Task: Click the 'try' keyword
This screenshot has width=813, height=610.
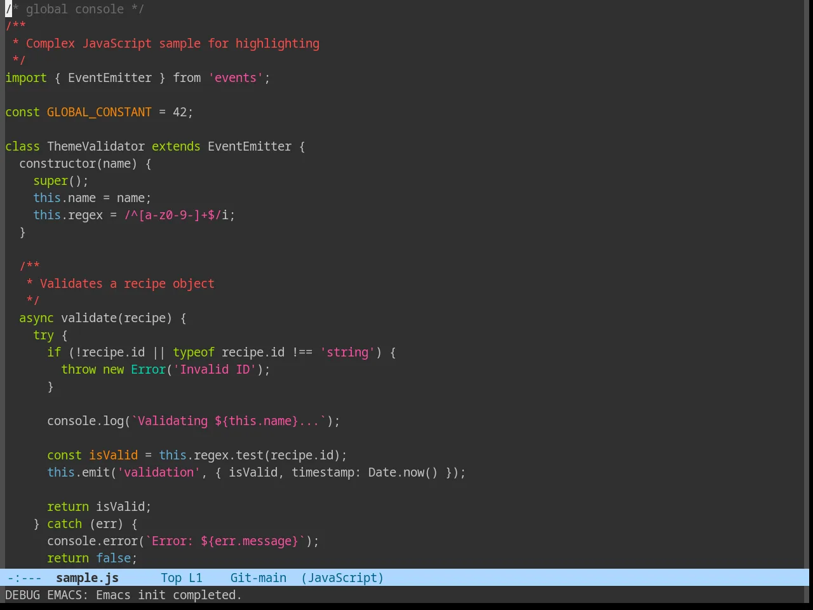Action: (43, 335)
